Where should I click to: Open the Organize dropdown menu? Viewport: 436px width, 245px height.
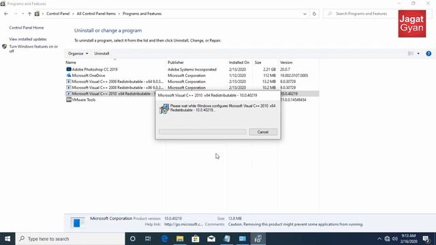[78, 53]
